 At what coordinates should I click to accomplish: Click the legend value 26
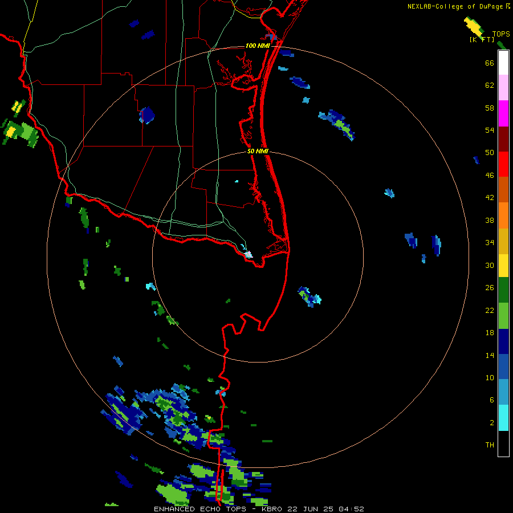tap(490, 288)
